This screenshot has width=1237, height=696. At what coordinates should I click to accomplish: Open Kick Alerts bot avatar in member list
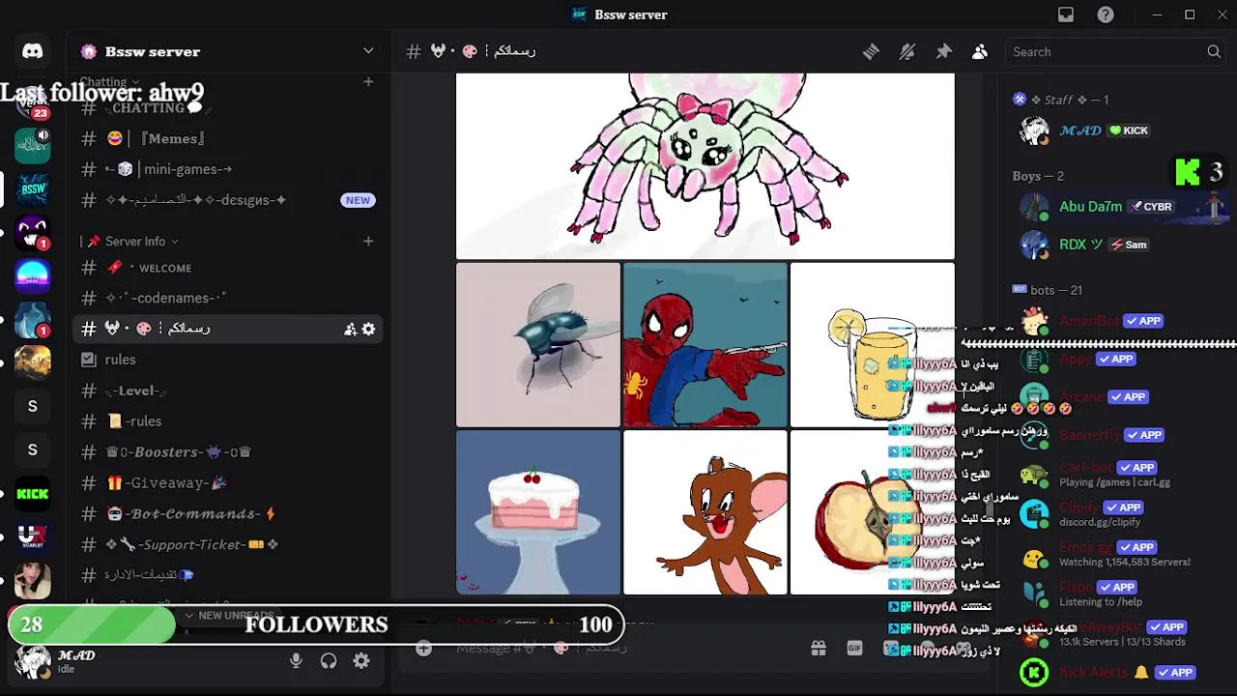click(x=1034, y=672)
